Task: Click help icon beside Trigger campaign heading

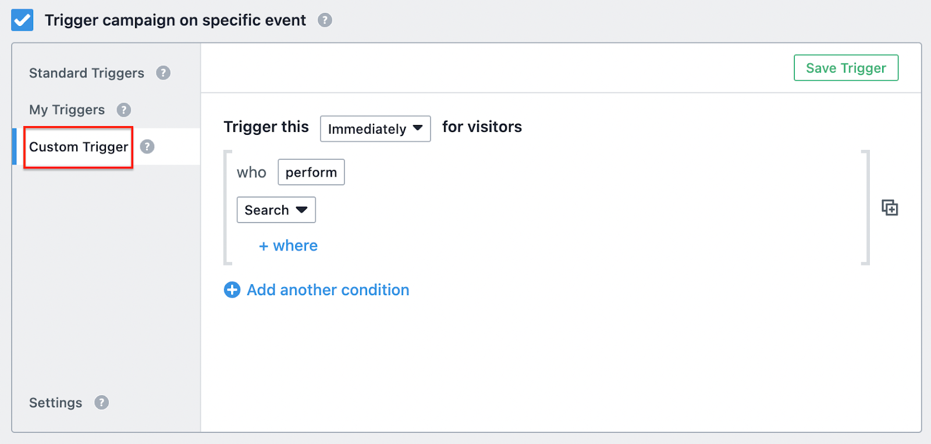Action: pyautogui.click(x=325, y=20)
